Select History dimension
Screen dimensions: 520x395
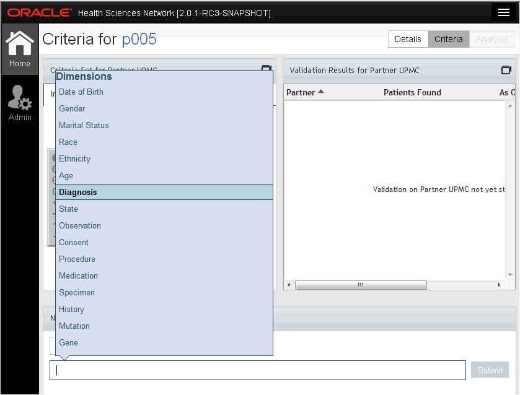pyautogui.click(x=164, y=309)
